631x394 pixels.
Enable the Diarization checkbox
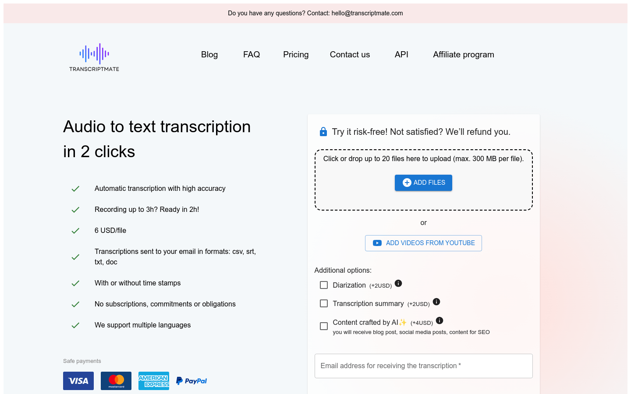[x=324, y=285]
